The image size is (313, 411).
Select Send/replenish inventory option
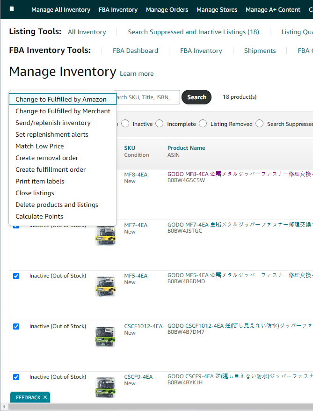(x=63, y=123)
